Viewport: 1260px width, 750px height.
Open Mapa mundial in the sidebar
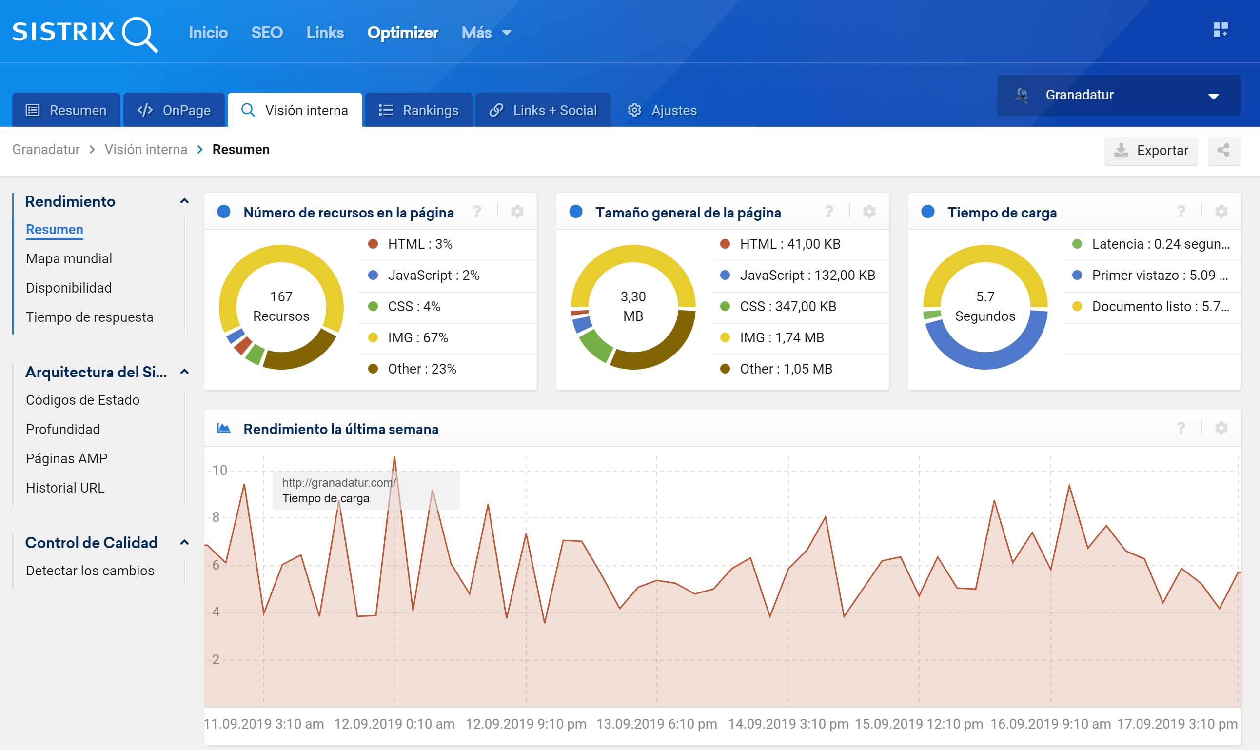69,259
